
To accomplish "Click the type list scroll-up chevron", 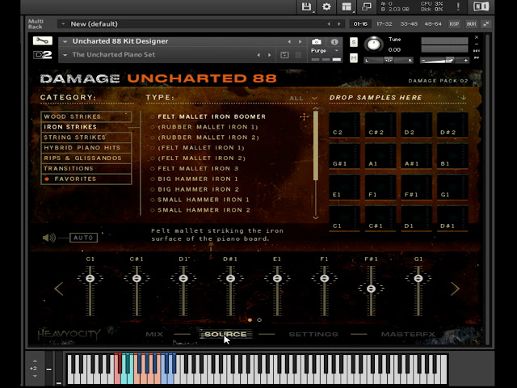I will click(x=316, y=108).
